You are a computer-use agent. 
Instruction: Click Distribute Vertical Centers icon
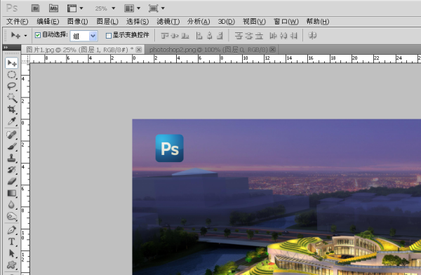pyautogui.click(x=249, y=36)
